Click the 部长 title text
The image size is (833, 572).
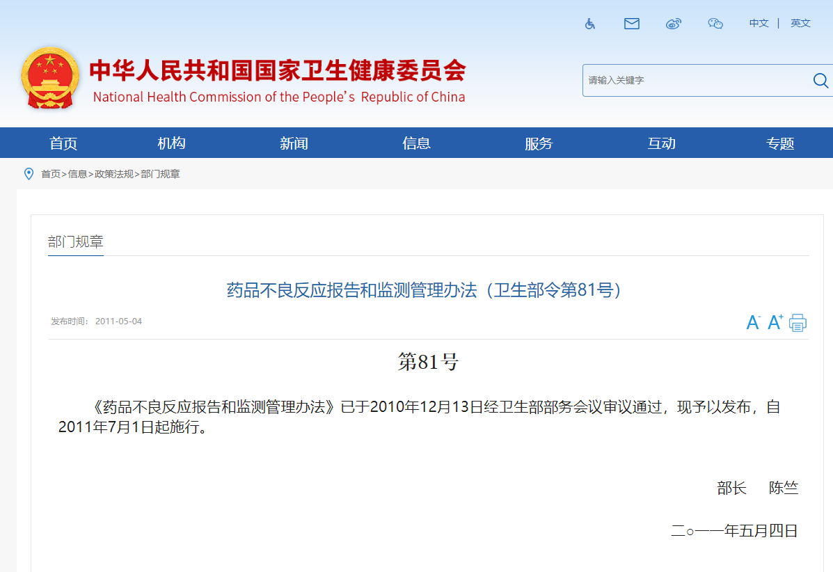(x=732, y=488)
